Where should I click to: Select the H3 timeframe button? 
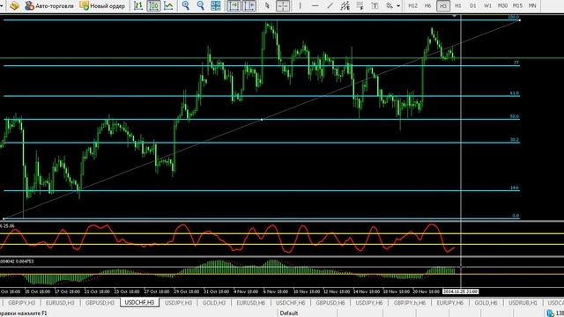point(442,6)
